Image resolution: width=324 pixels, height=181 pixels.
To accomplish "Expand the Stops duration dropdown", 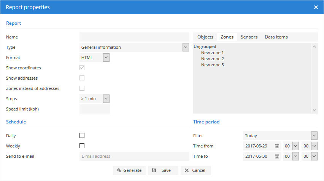I will pos(106,99).
